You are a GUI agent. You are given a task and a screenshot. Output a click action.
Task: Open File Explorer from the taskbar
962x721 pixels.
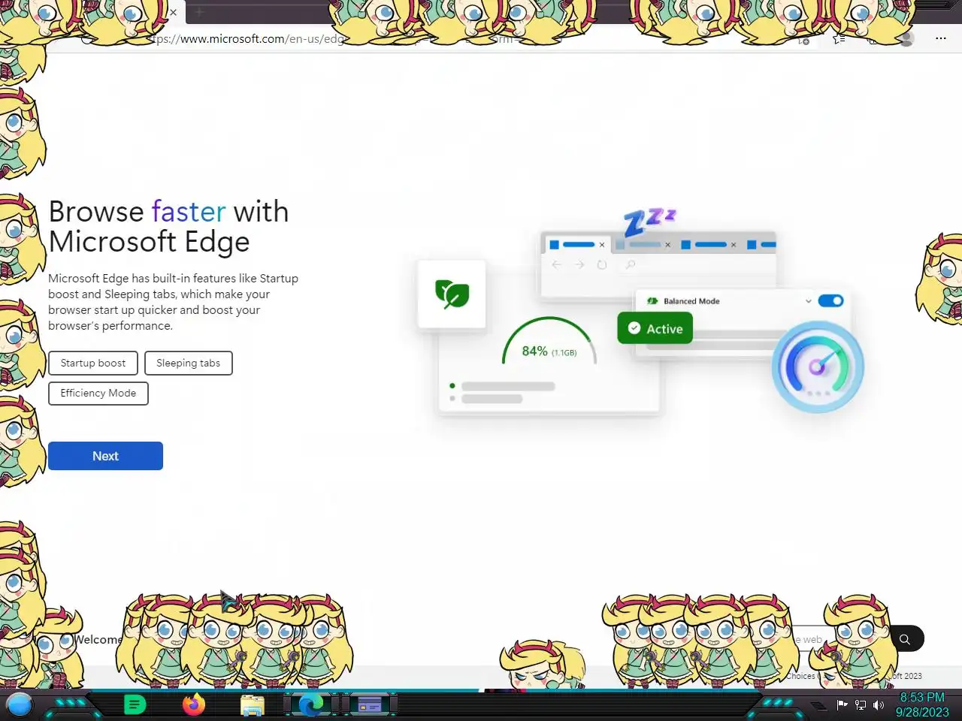tap(253, 705)
